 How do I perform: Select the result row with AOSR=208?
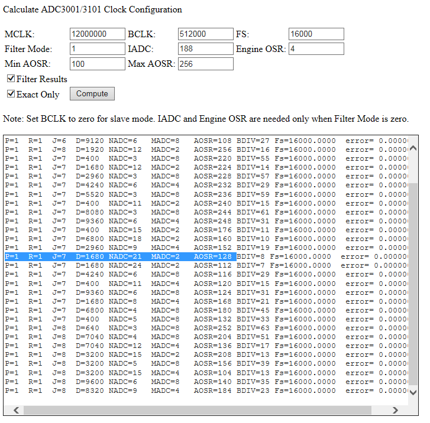[x=206, y=354]
